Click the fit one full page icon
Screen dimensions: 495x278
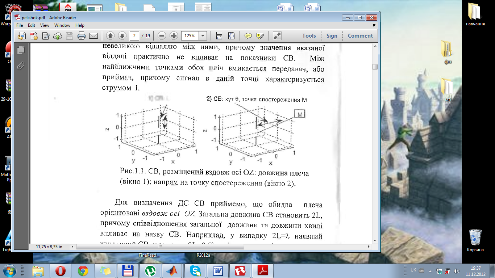pyautogui.click(x=231, y=36)
